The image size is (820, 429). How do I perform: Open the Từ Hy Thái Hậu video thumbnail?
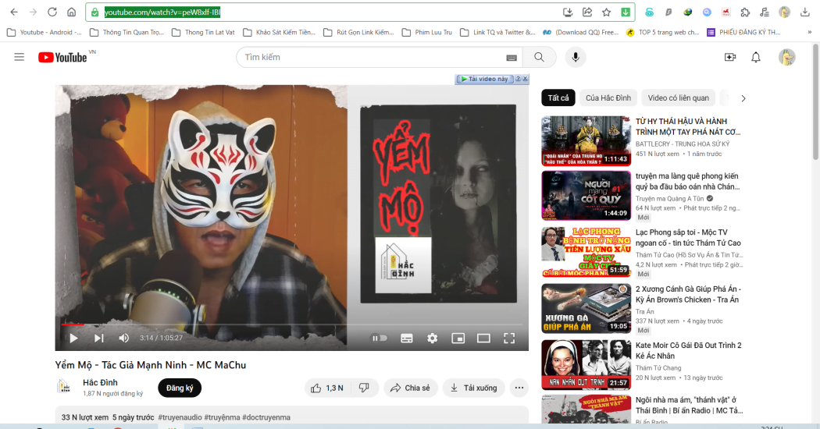click(586, 141)
